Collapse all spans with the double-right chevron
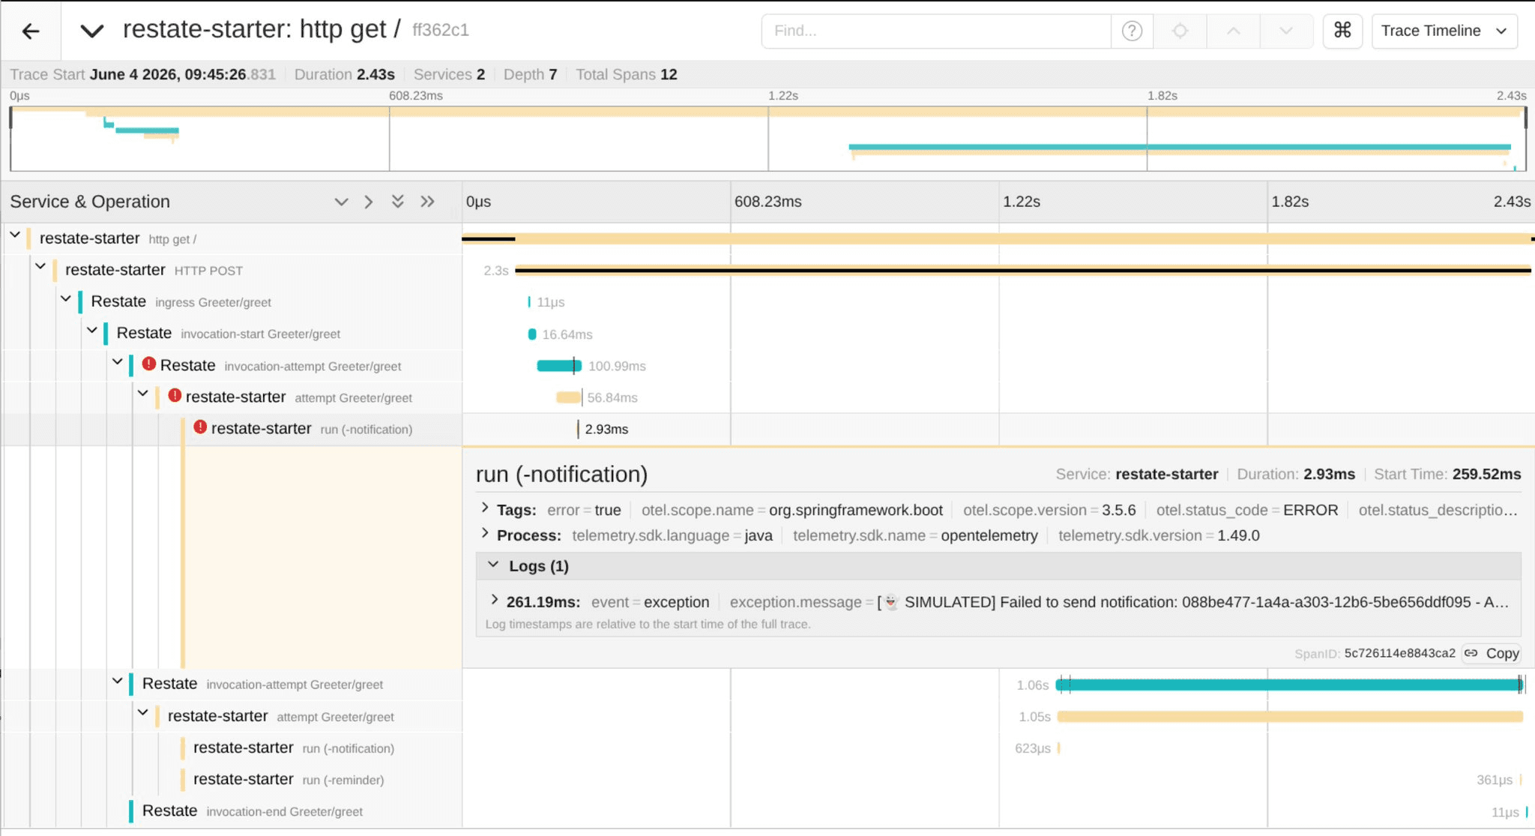The image size is (1535, 836). [x=427, y=202]
